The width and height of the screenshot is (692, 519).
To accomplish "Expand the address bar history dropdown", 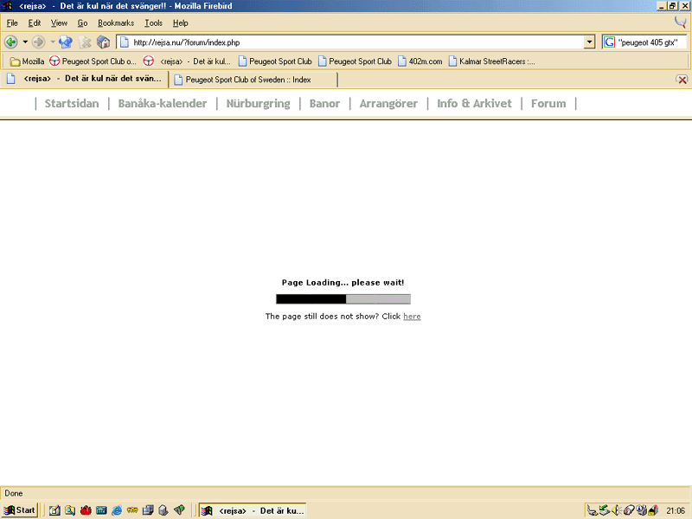I will click(590, 42).
